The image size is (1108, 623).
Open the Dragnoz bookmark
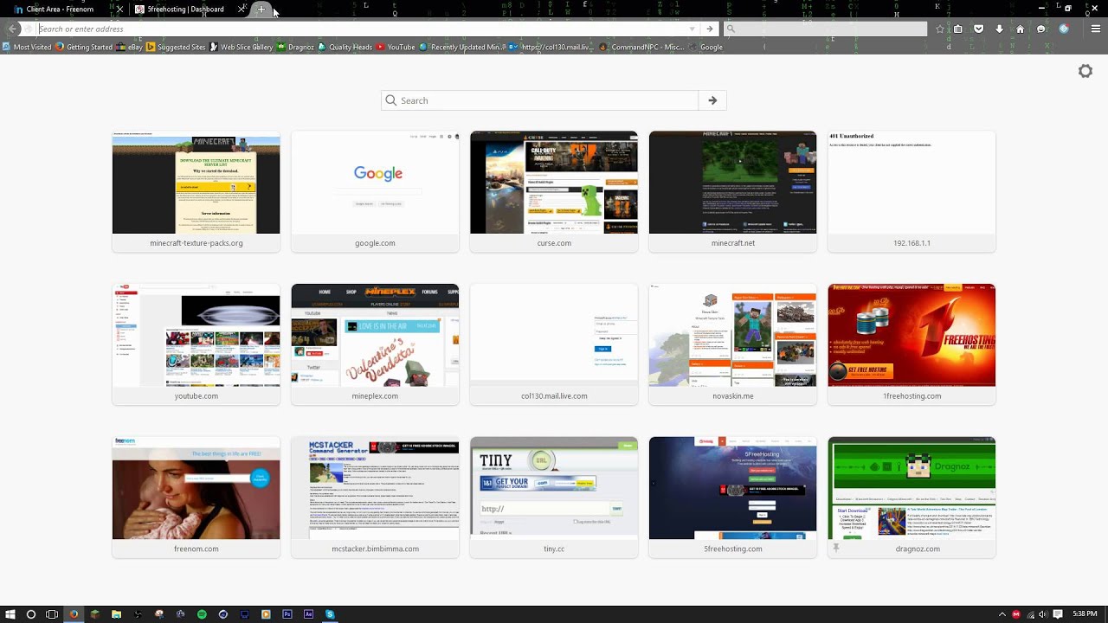click(x=295, y=48)
